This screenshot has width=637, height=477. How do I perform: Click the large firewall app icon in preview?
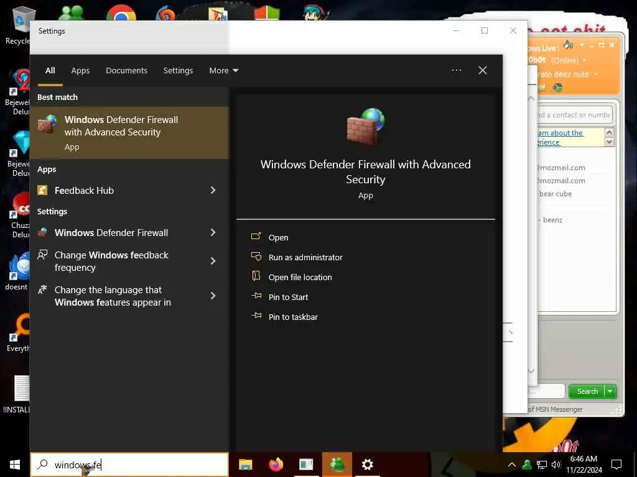[x=366, y=127]
